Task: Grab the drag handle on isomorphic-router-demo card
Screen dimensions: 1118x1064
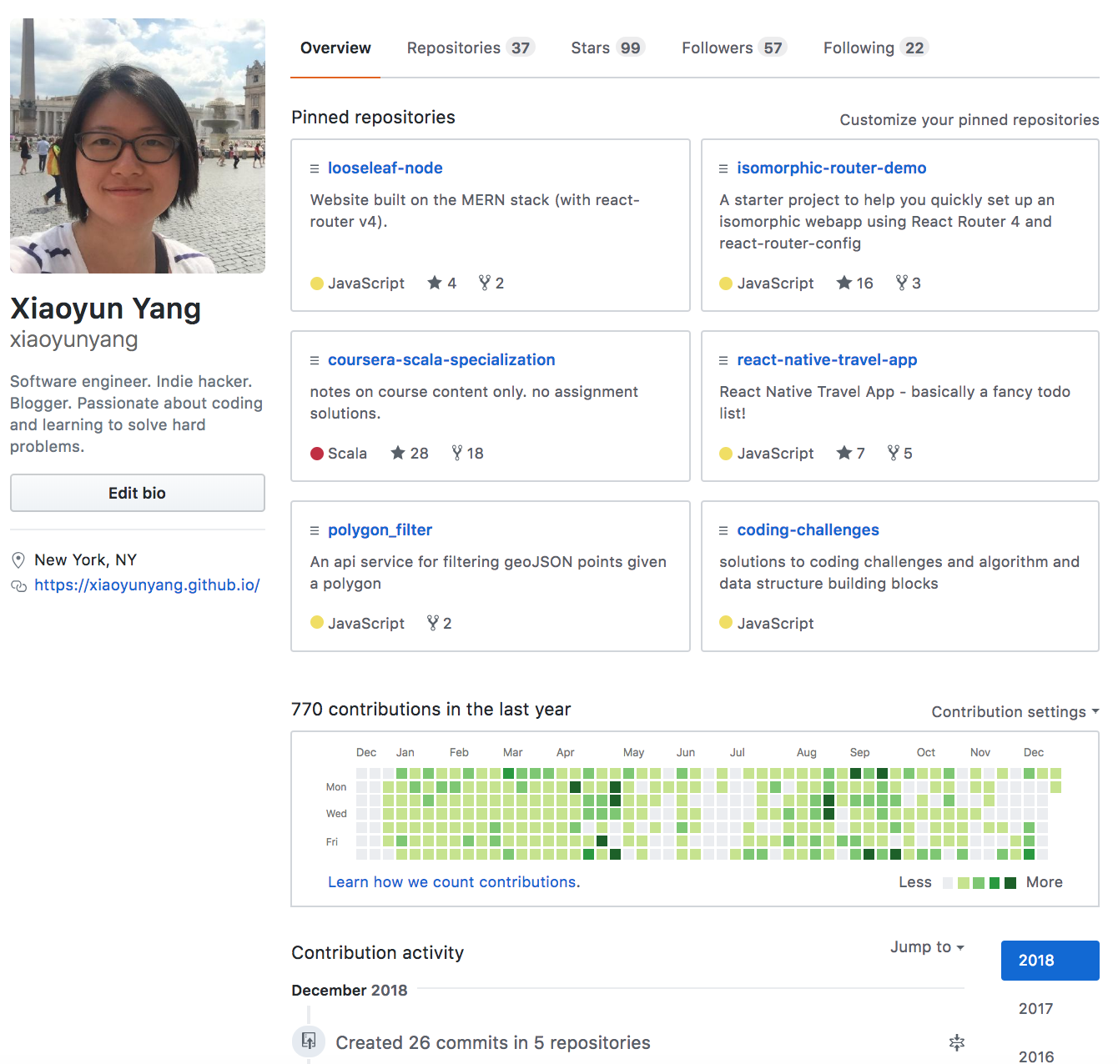Action: 723,168
